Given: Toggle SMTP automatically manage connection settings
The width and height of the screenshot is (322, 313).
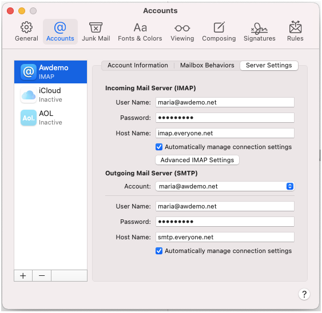Looking at the screenshot, I should pos(159,251).
